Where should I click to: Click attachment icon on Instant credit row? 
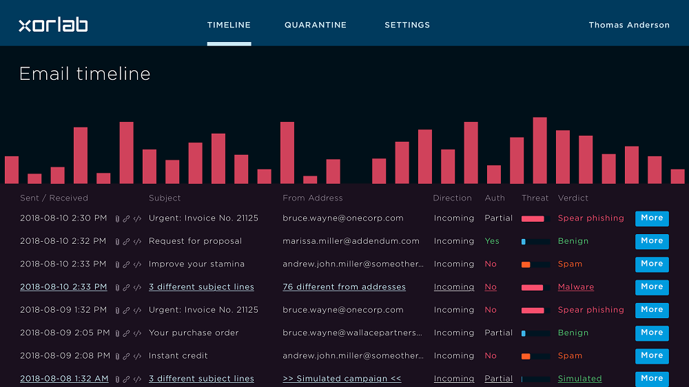[117, 356]
